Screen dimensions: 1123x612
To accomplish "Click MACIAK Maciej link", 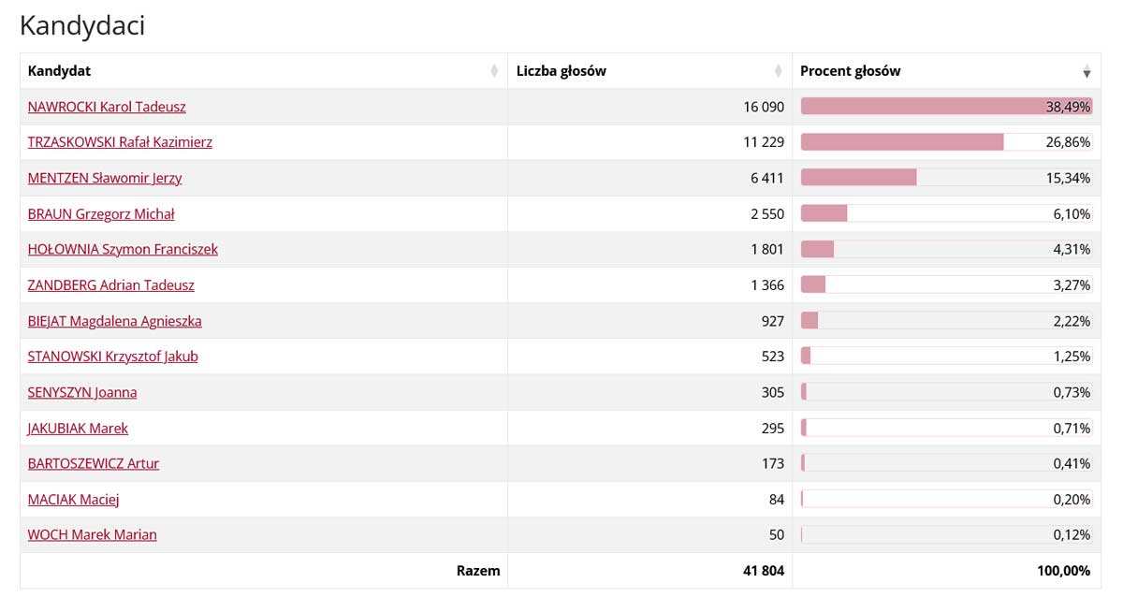I will [73, 499].
